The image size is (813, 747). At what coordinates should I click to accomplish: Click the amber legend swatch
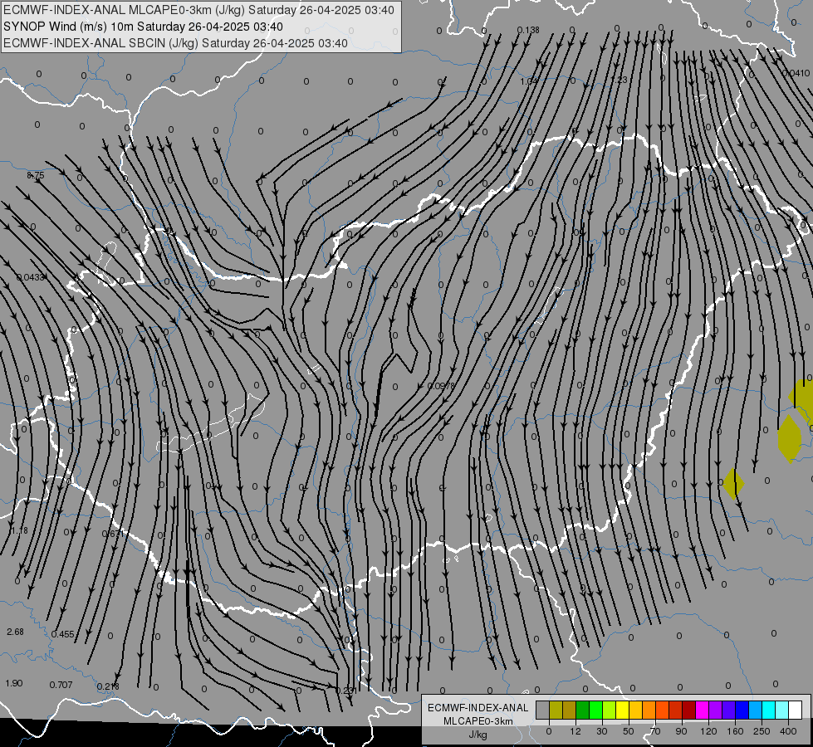635,710
